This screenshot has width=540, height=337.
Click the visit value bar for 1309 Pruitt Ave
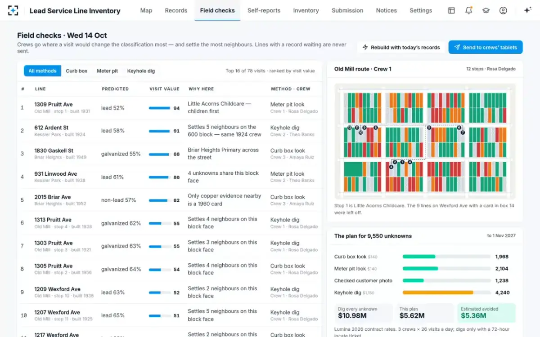tap(159, 108)
